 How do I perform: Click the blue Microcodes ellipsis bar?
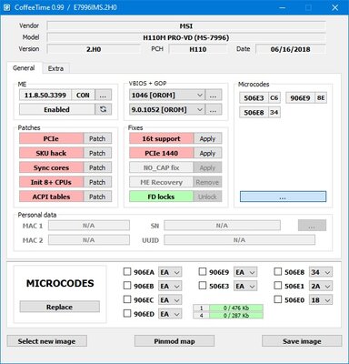(283, 197)
